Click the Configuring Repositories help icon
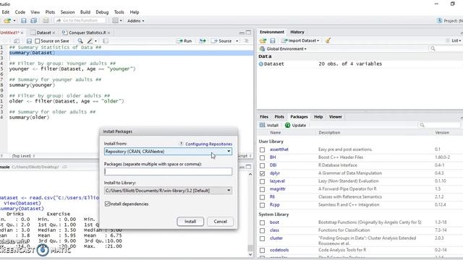Viewport: 463px width, 260px height. tap(182, 144)
